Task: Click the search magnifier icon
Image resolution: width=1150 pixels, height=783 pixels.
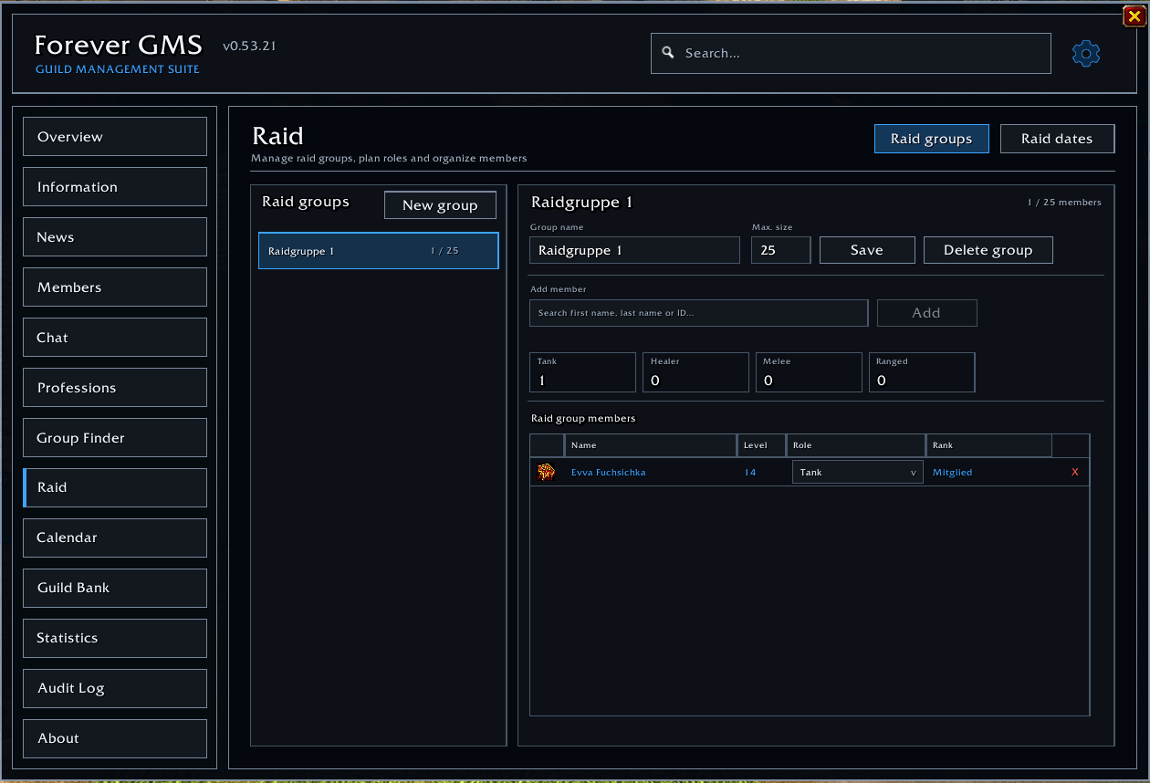Action: (668, 53)
